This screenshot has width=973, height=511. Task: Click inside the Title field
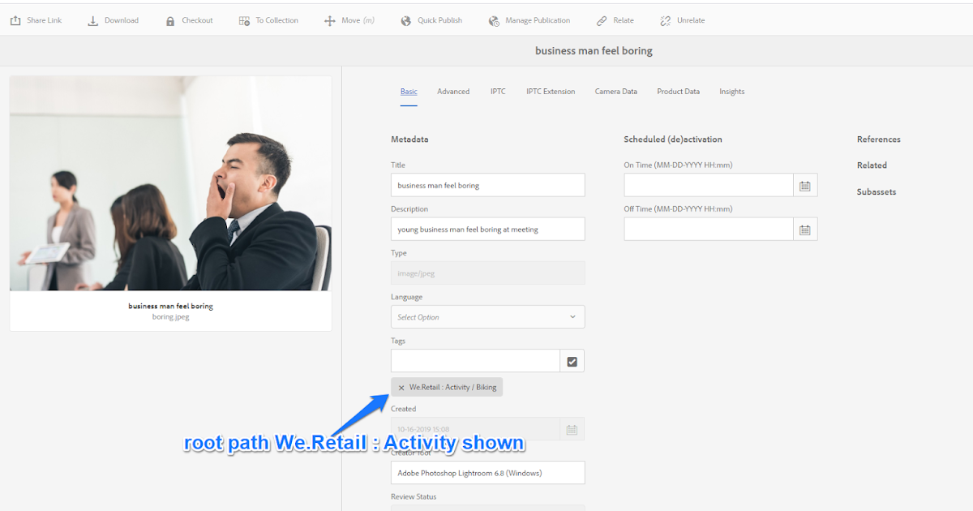(x=487, y=185)
